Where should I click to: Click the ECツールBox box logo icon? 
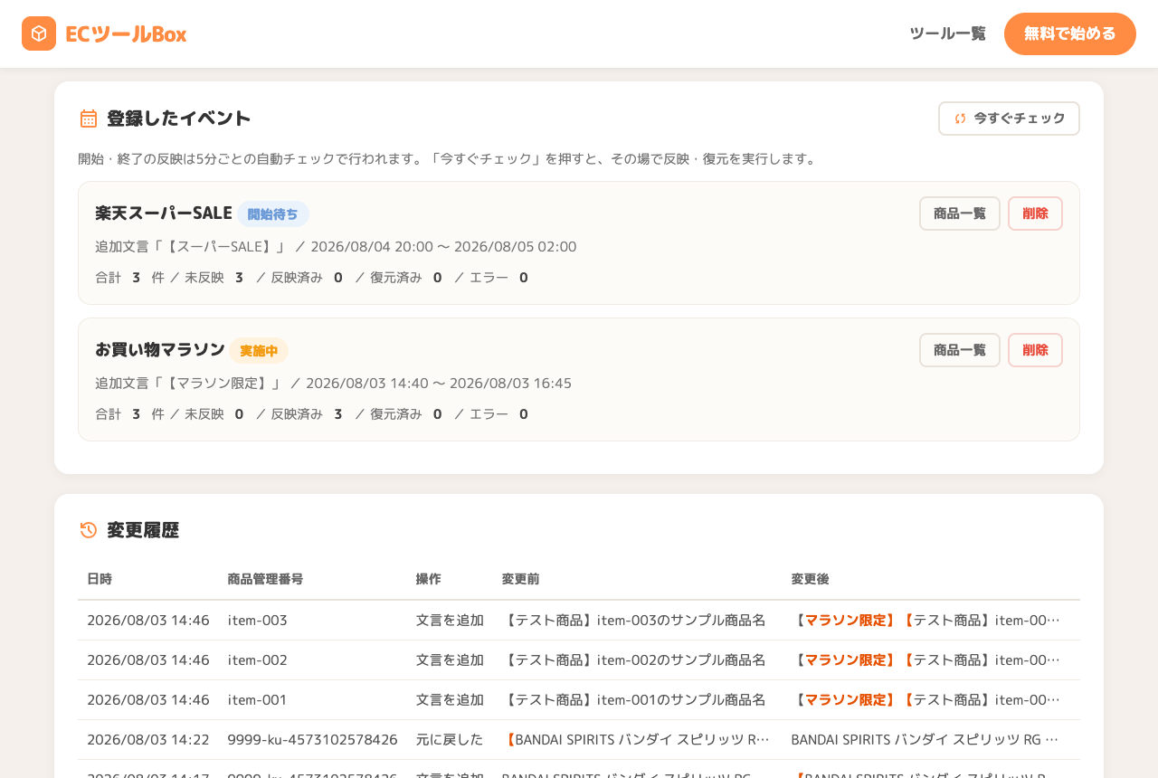(x=39, y=33)
